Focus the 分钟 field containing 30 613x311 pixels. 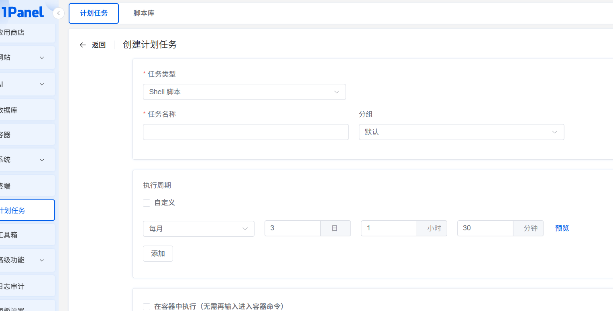pyautogui.click(x=485, y=228)
